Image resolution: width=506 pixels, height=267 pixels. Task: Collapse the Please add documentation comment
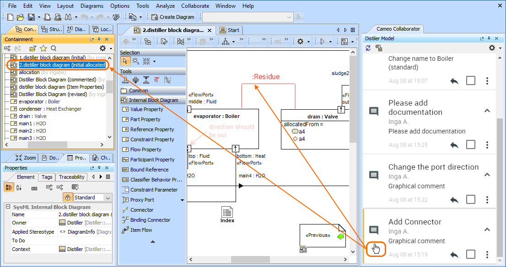pos(487,111)
